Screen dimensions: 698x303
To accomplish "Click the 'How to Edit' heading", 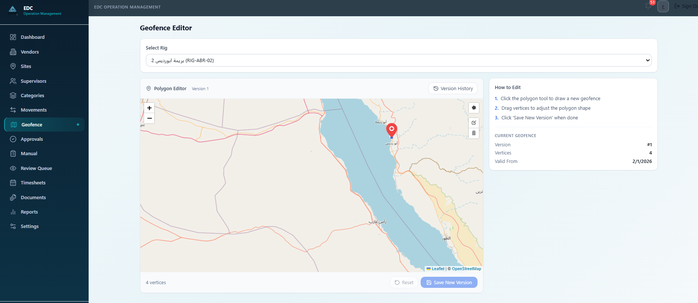I will pos(508,88).
